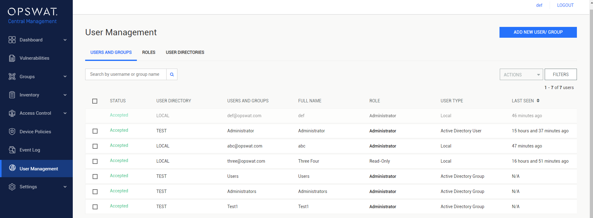Click Add New User/Group button
Screen dimensions: 593x218
[x=538, y=32]
